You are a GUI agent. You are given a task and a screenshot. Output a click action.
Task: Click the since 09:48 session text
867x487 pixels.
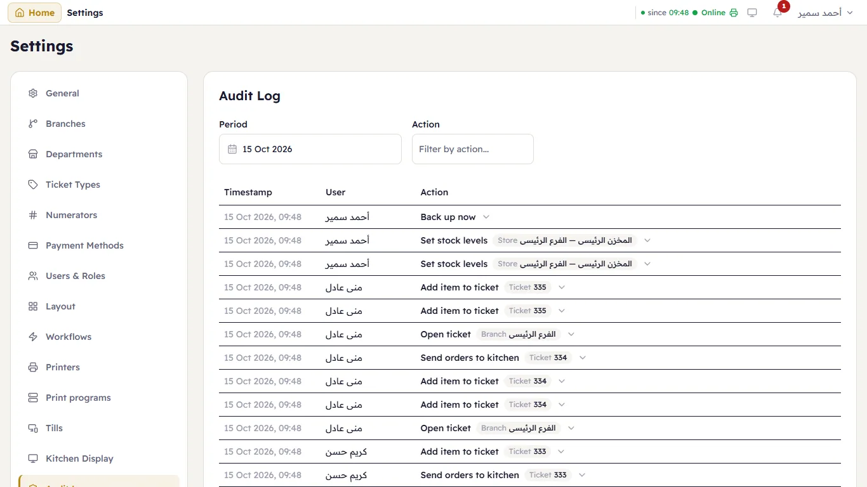668,13
